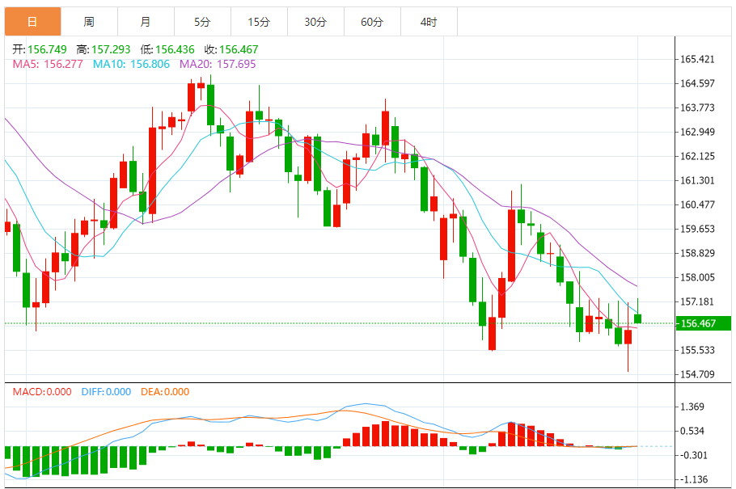This screenshot has height=489, width=736.
Task: Click the 高 high price value 157.293
Action: click(x=111, y=49)
